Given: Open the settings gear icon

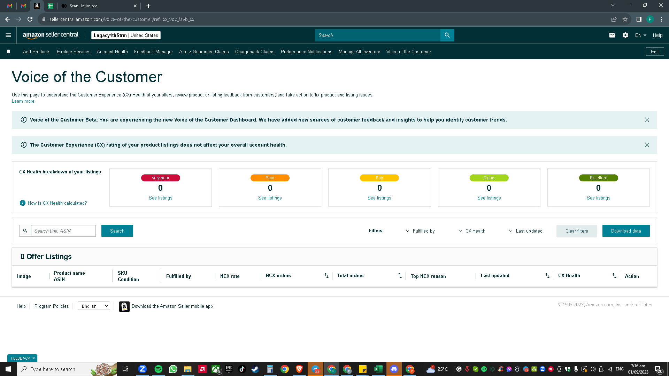Looking at the screenshot, I should pyautogui.click(x=625, y=35).
